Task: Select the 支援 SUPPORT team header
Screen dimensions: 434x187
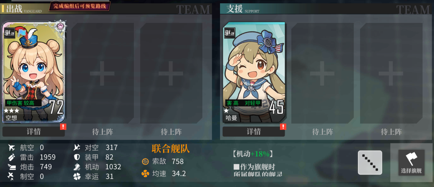Action: coord(243,9)
